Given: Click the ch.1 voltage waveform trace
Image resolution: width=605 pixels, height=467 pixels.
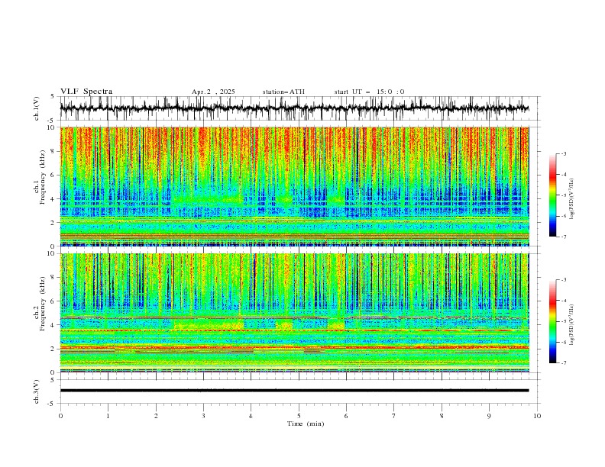Looking at the screenshot, I should (x=294, y=108).
